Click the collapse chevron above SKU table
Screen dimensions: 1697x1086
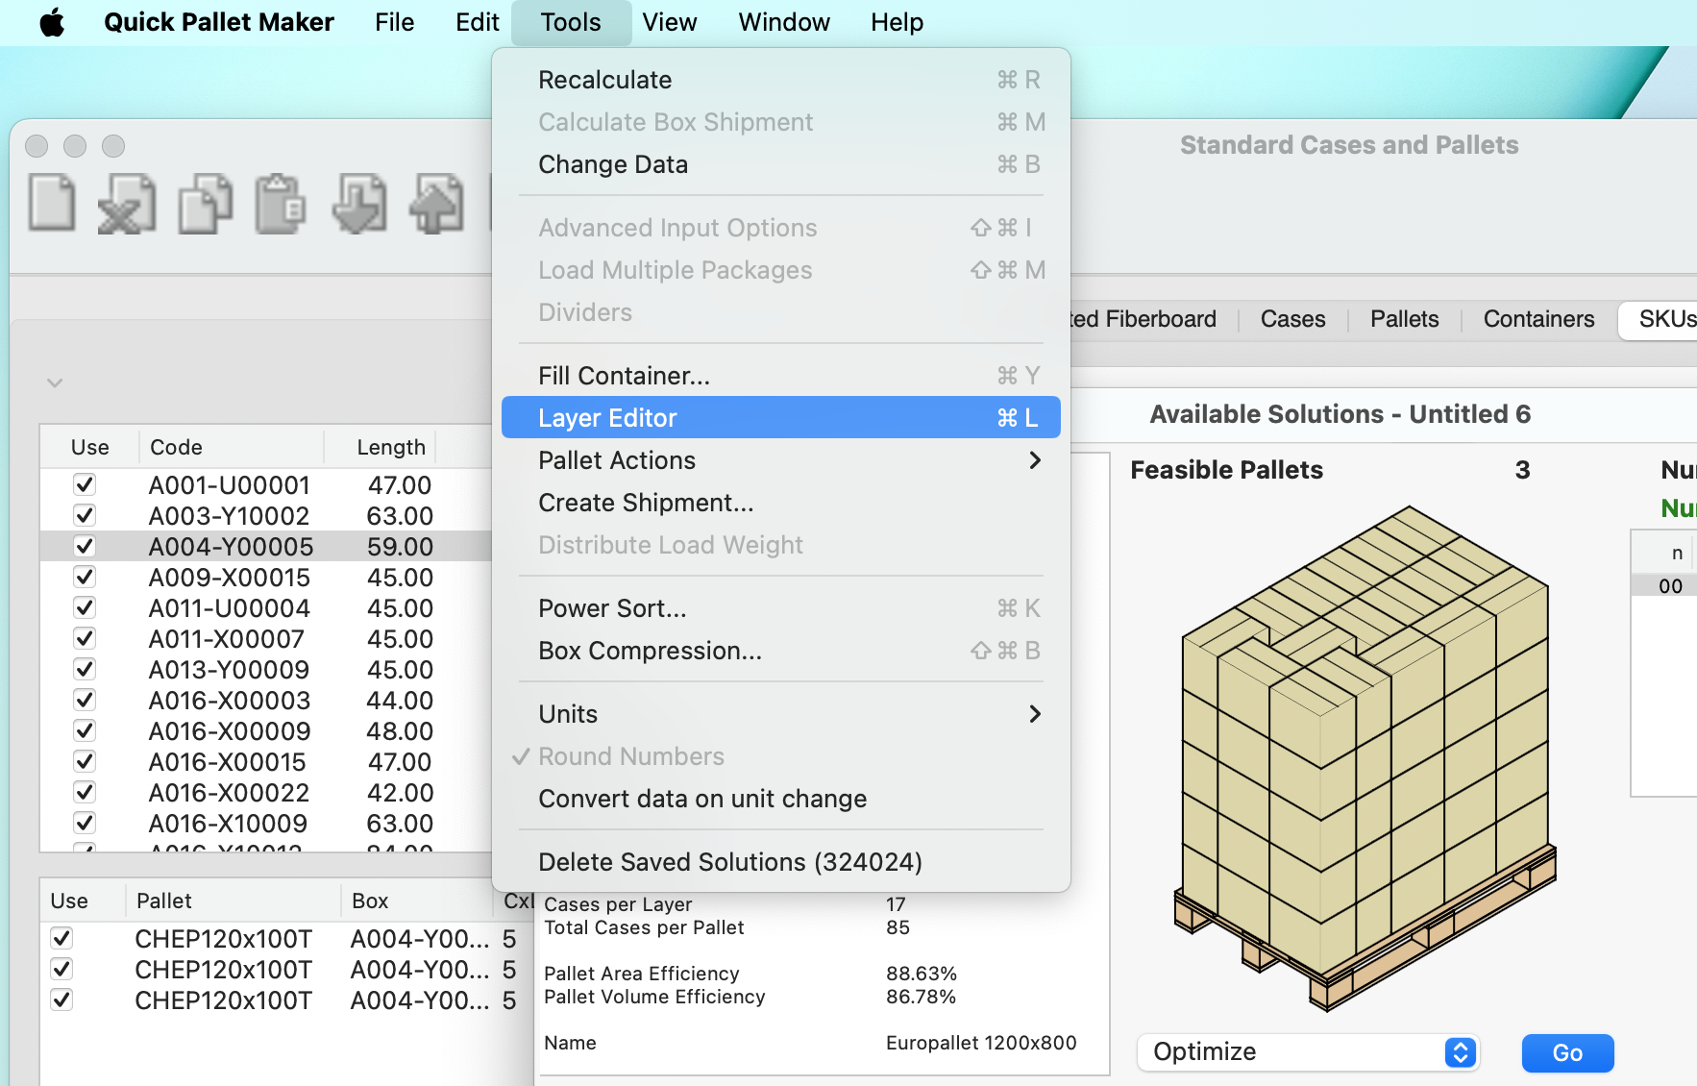click(x=55, y=383)
